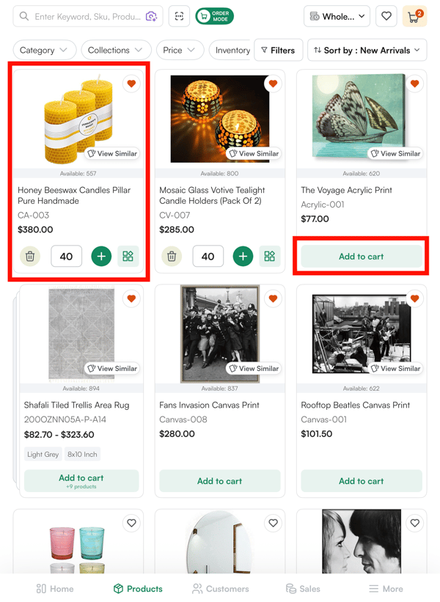This screenshot has width=440, height=602.
Task: Open the variant grid icon for Mosaic Glass candles
Action: click(270, 257)
